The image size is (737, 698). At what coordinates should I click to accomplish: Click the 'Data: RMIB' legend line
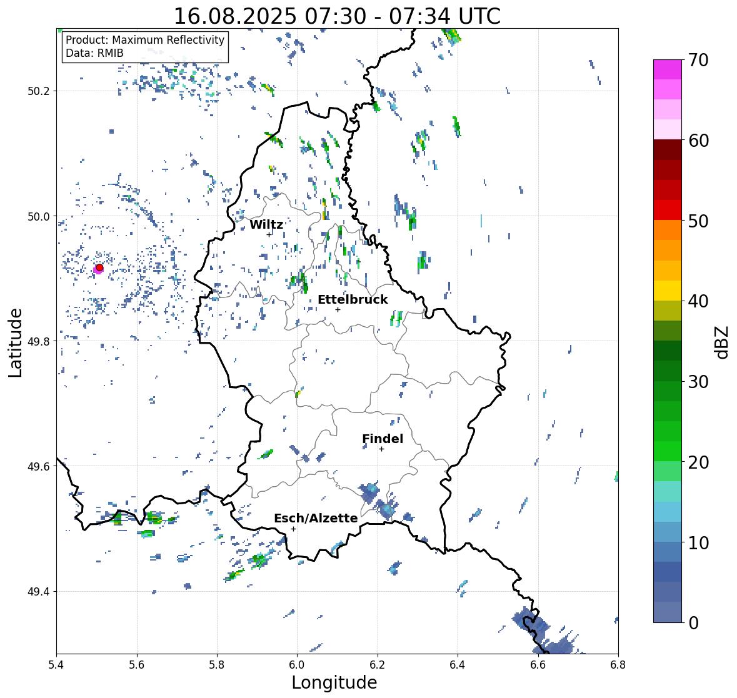94,53
